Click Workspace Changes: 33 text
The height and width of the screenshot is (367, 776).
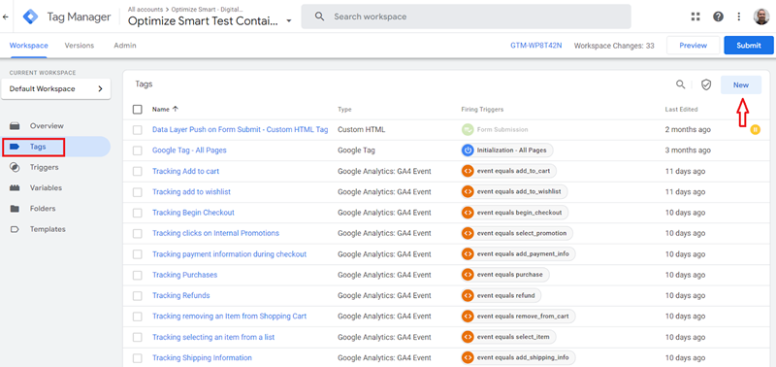coord(614,45)
